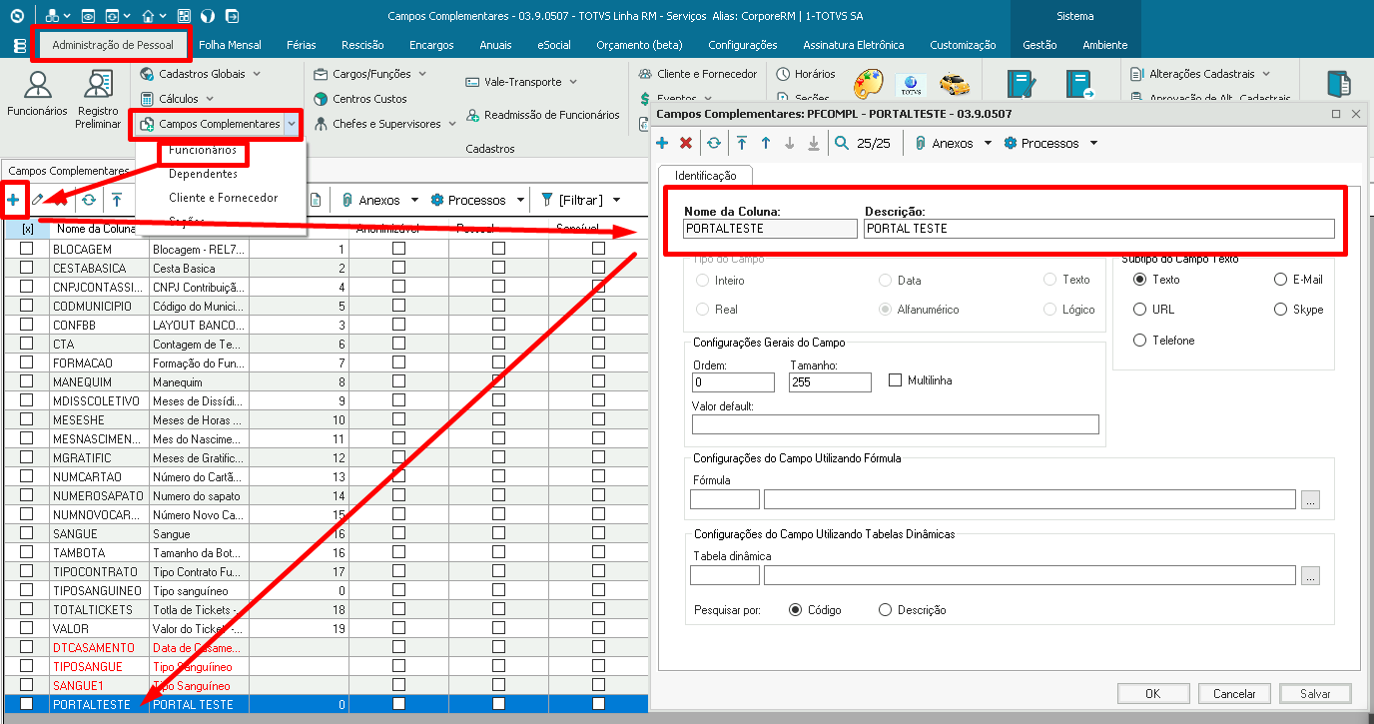Click the Valor default input field
The width and height of the screenshot is (1374, 724).
(895, 424)
